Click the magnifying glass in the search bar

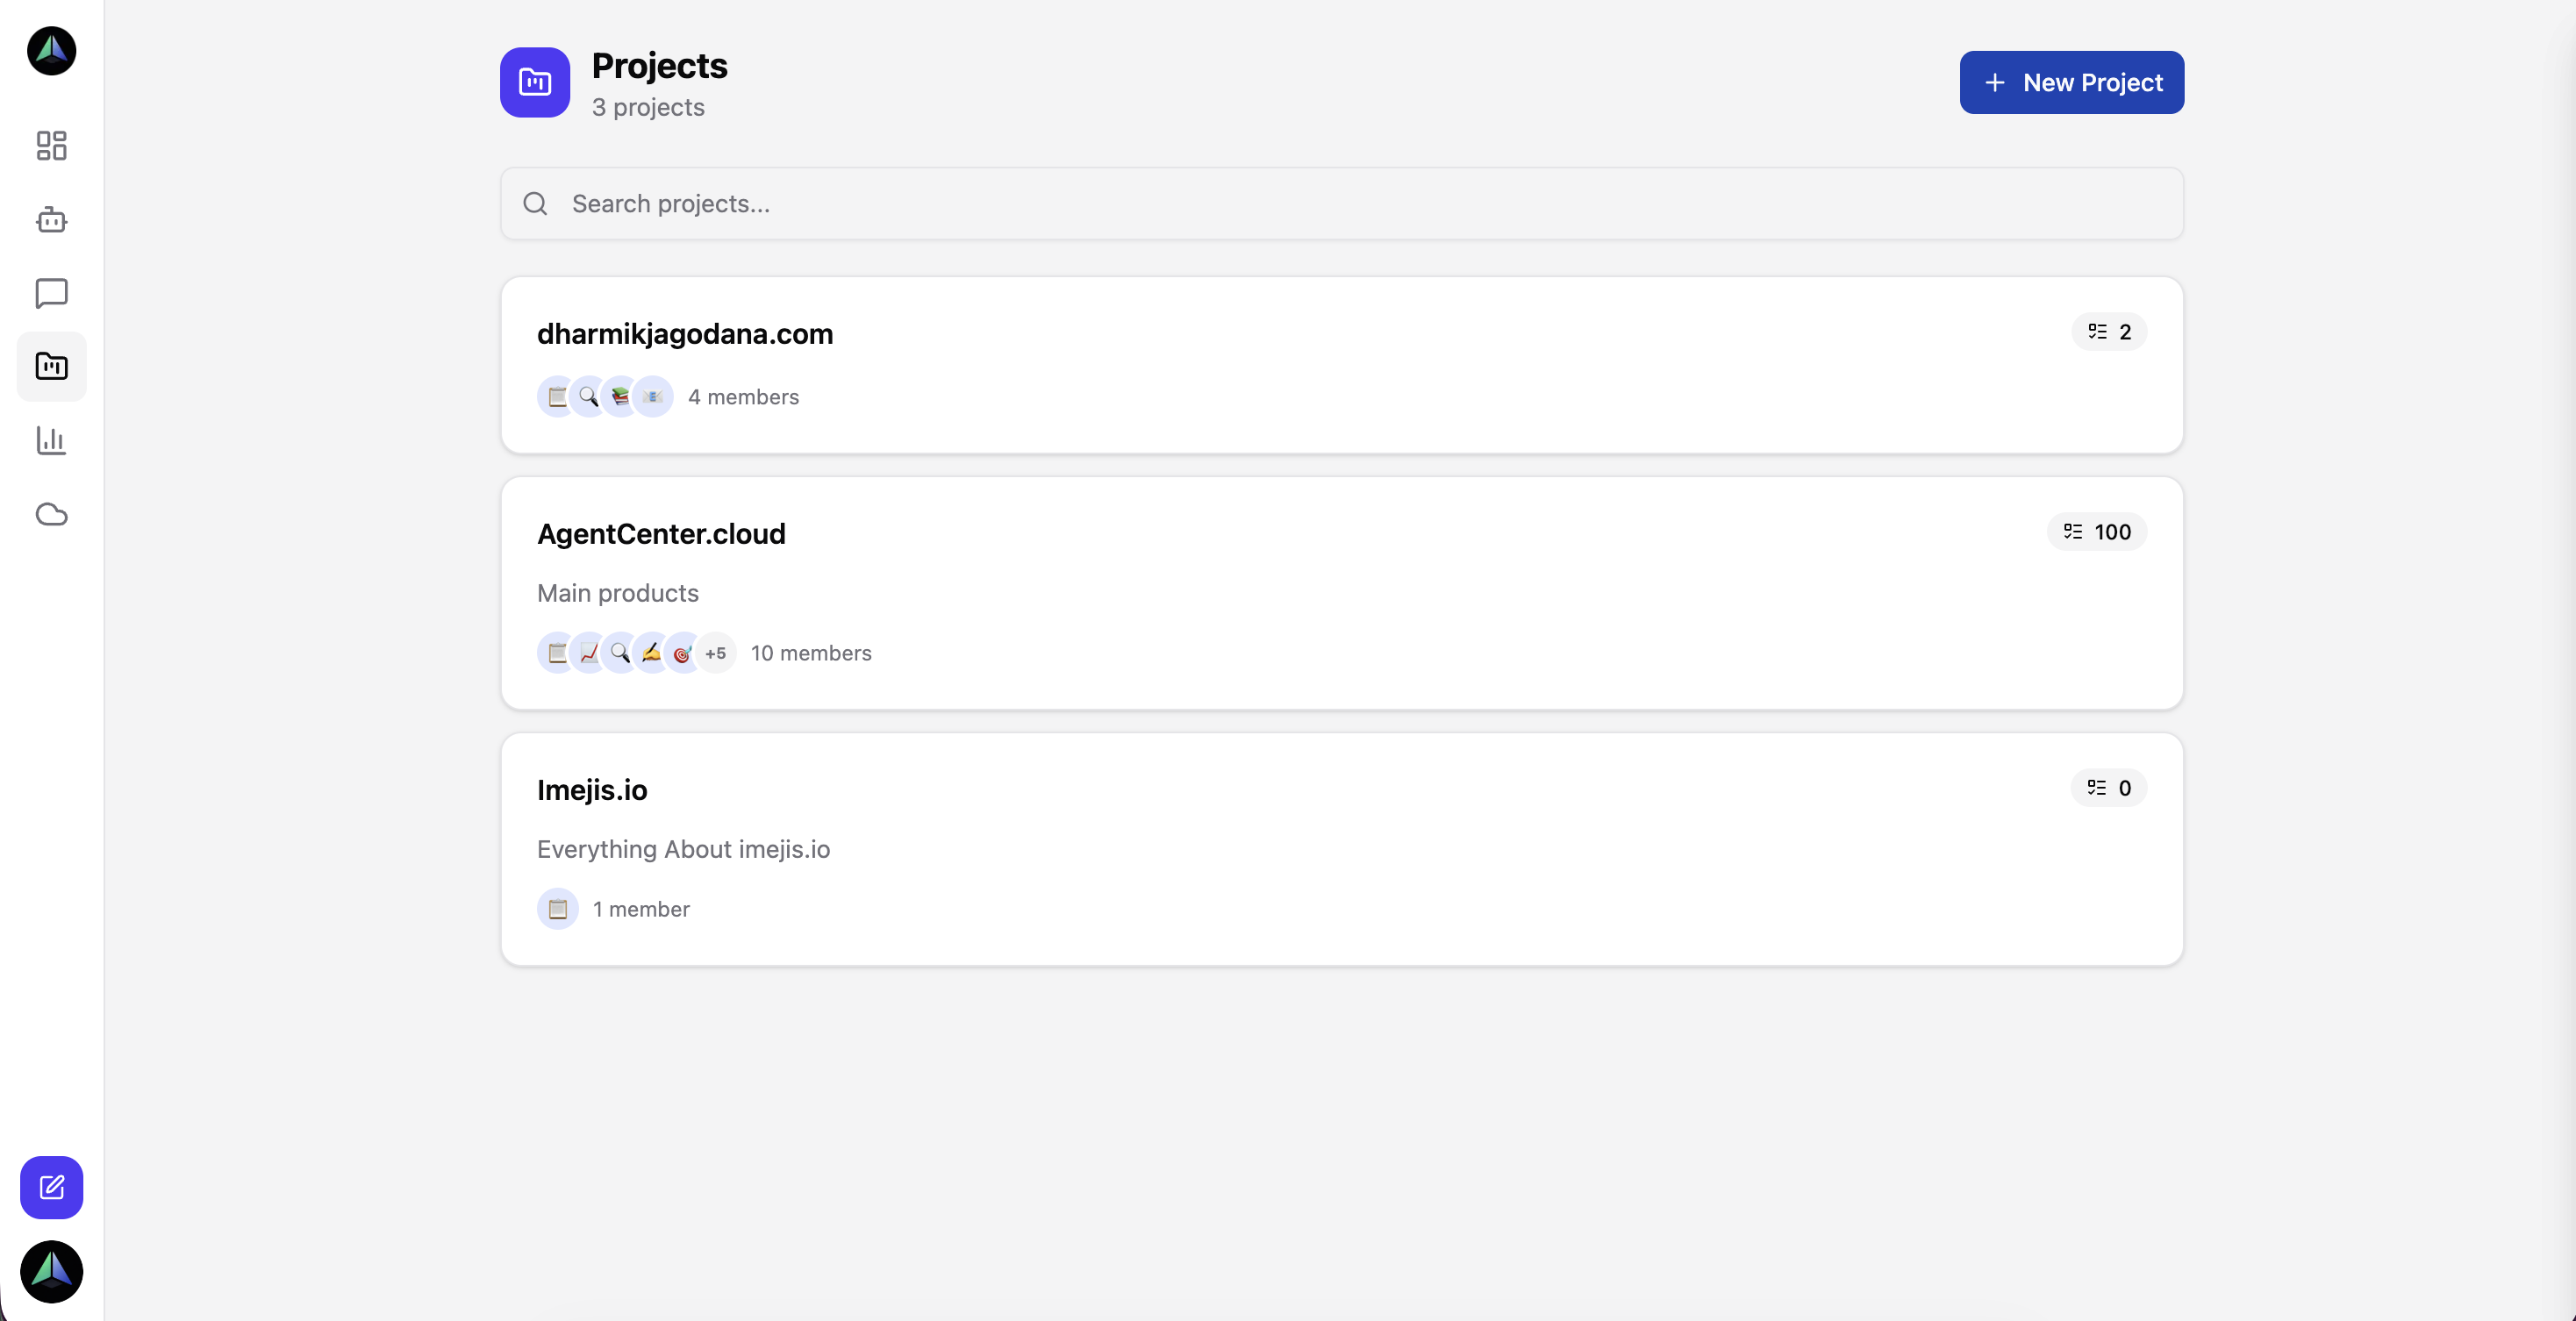535,203
